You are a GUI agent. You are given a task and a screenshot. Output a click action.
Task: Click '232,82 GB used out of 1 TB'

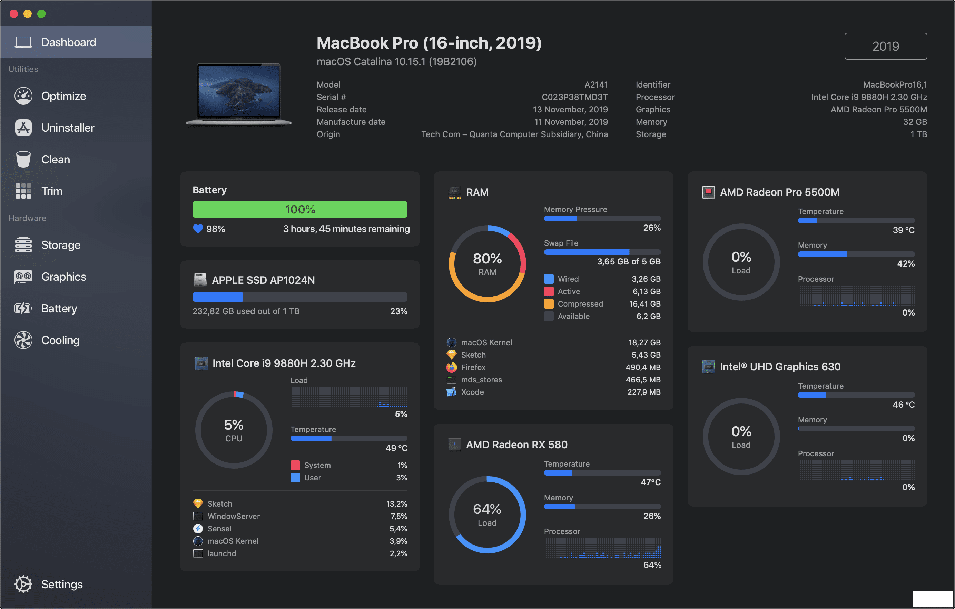point(246,311)
